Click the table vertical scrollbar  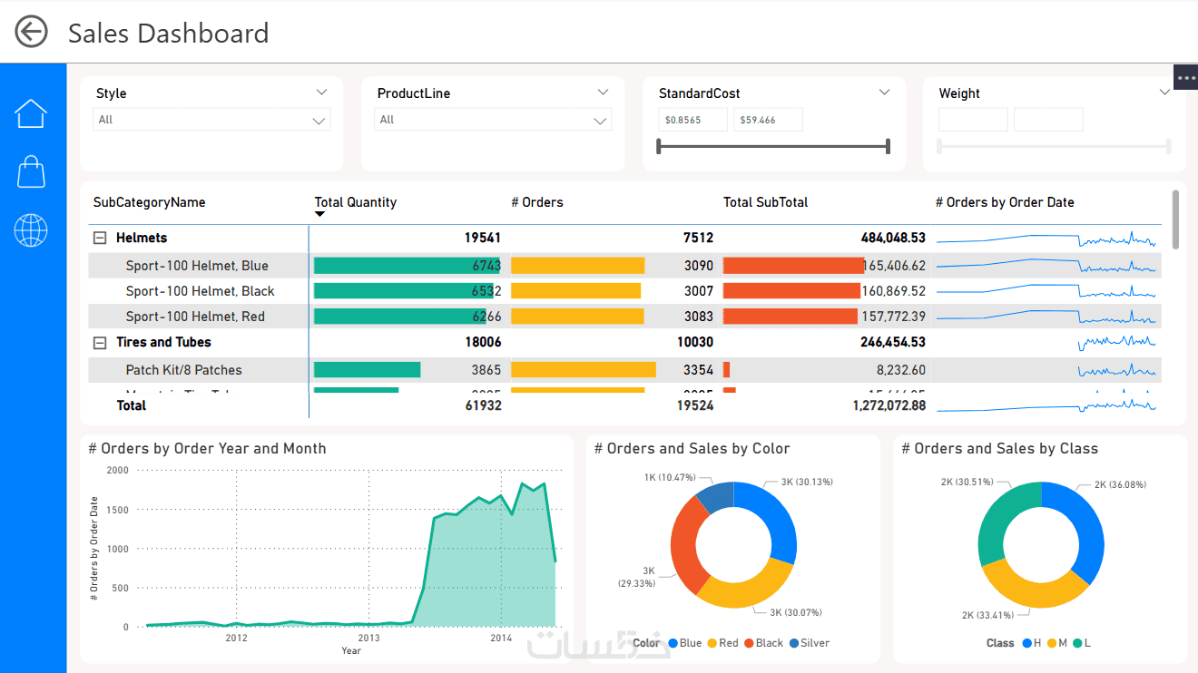tap(1176, 219)
